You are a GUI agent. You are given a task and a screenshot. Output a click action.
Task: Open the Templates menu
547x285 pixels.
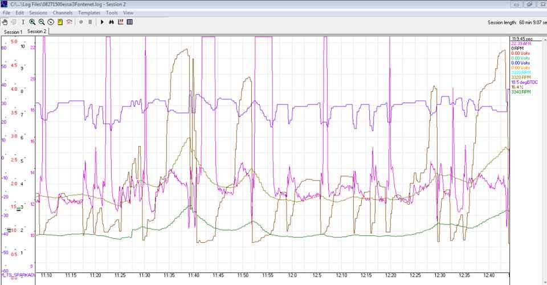(x=89, y=13)
